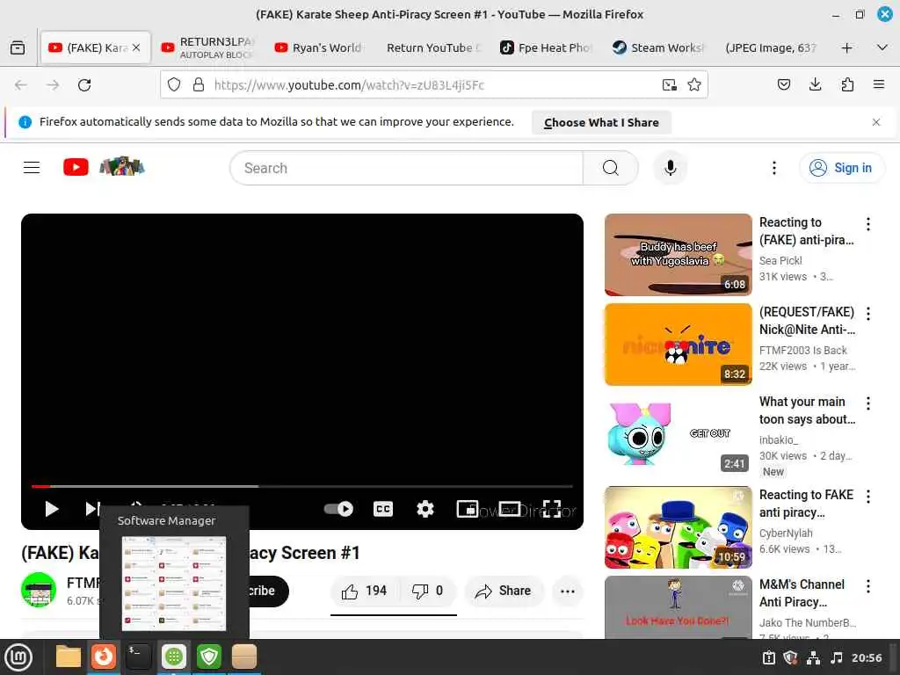Bookmark this page with star
Screen dimensions: 900x675
(x=694, y=85)
